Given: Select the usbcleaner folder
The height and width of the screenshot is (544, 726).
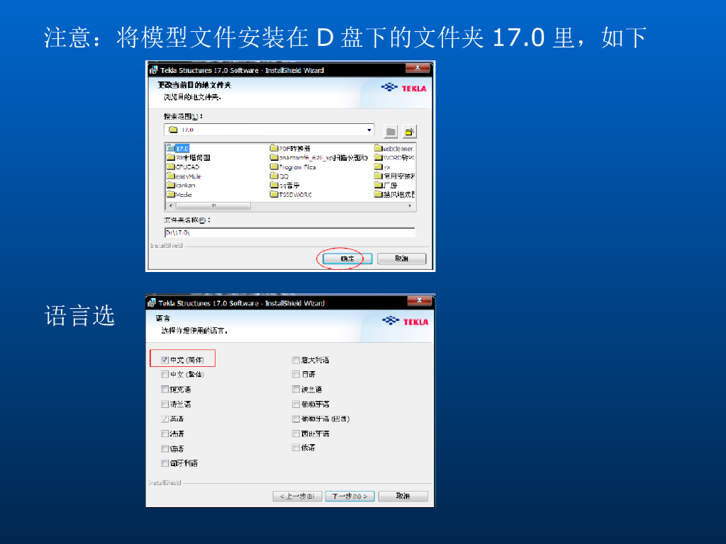Looking at the screenshot, I should [393, 149].
